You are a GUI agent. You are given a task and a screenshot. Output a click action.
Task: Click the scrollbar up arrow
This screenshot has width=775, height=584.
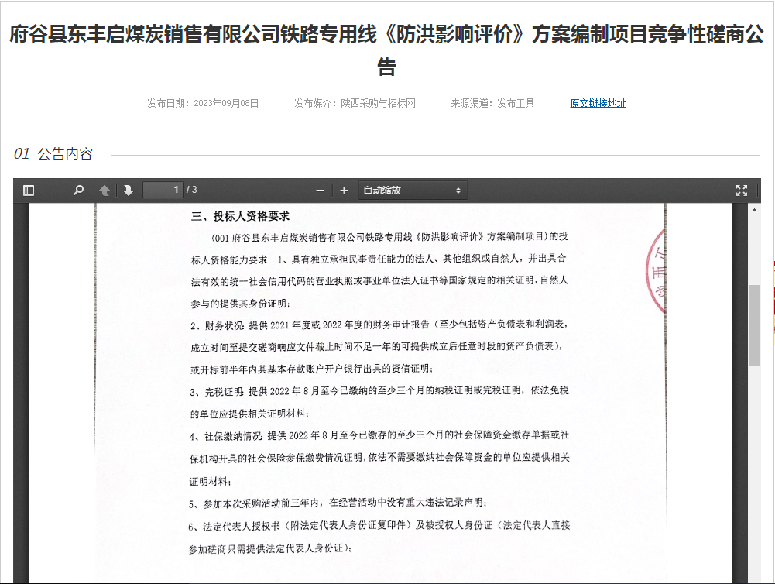point(754,211)
